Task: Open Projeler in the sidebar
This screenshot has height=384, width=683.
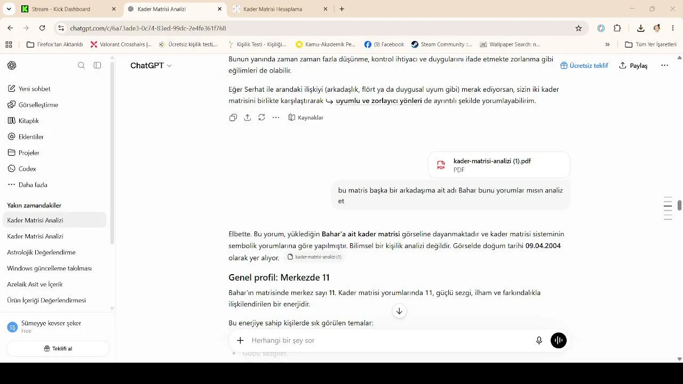Action: pyautogui.click(x=54, y=153)
